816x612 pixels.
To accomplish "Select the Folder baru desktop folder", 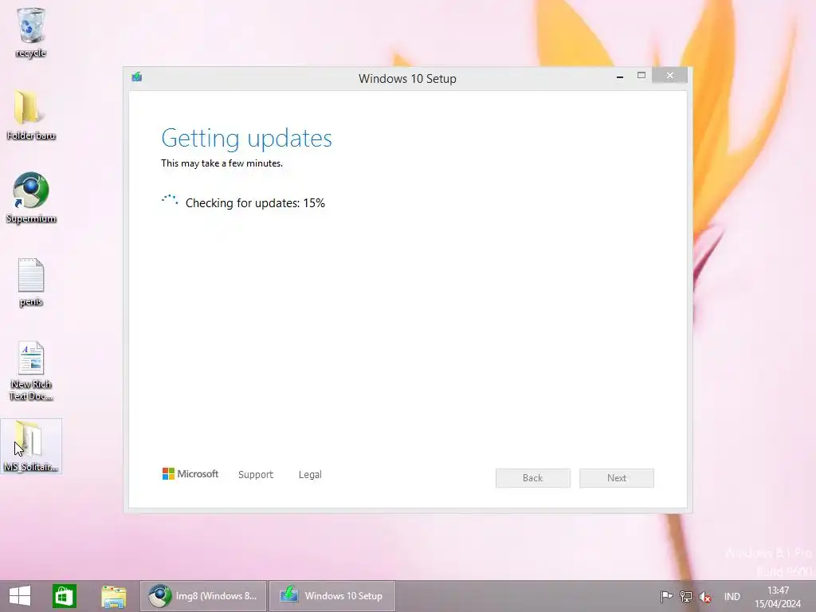I will [x=31, y=115].
